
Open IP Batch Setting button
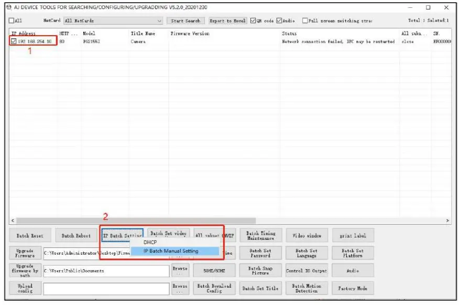[x=123, y=236]
